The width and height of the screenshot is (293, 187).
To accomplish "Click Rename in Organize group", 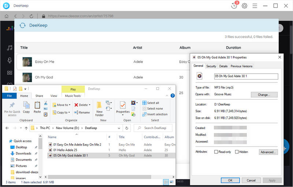I will 82,113.
